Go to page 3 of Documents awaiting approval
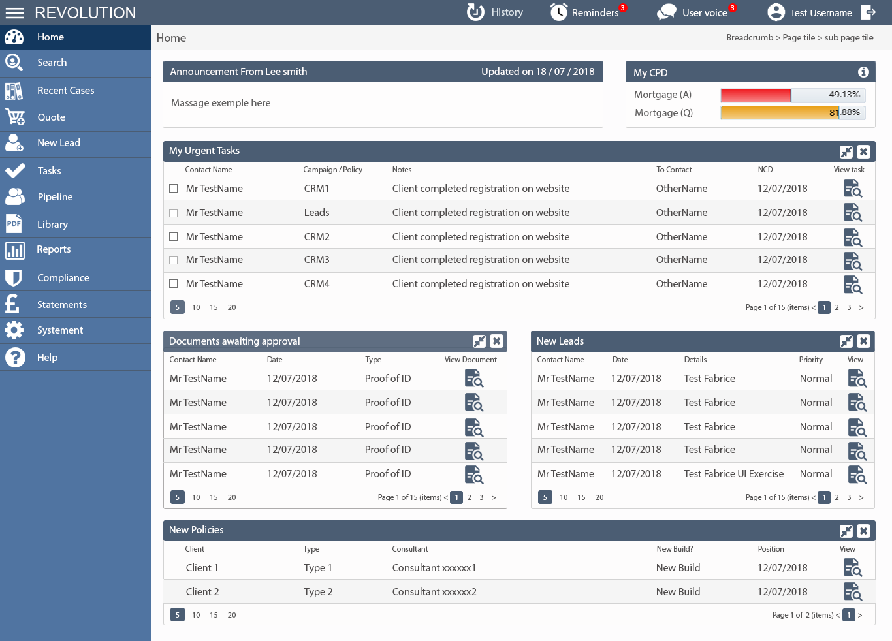This screenshot has height=641, width=892. (481, 497)
